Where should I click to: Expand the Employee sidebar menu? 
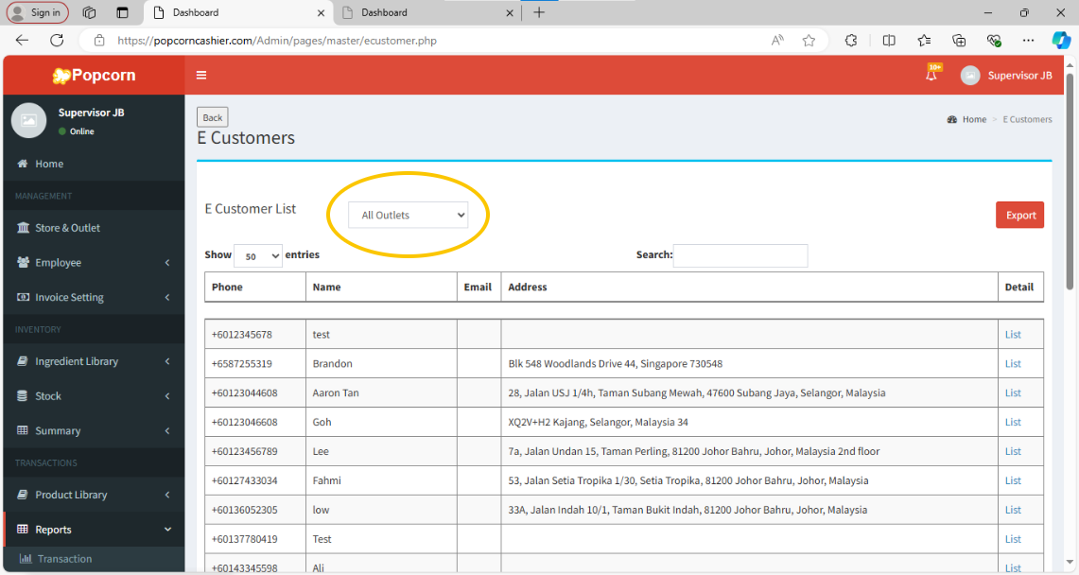94,263
